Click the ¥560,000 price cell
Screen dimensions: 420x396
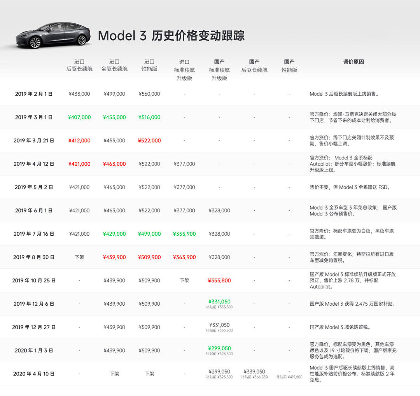149,94
